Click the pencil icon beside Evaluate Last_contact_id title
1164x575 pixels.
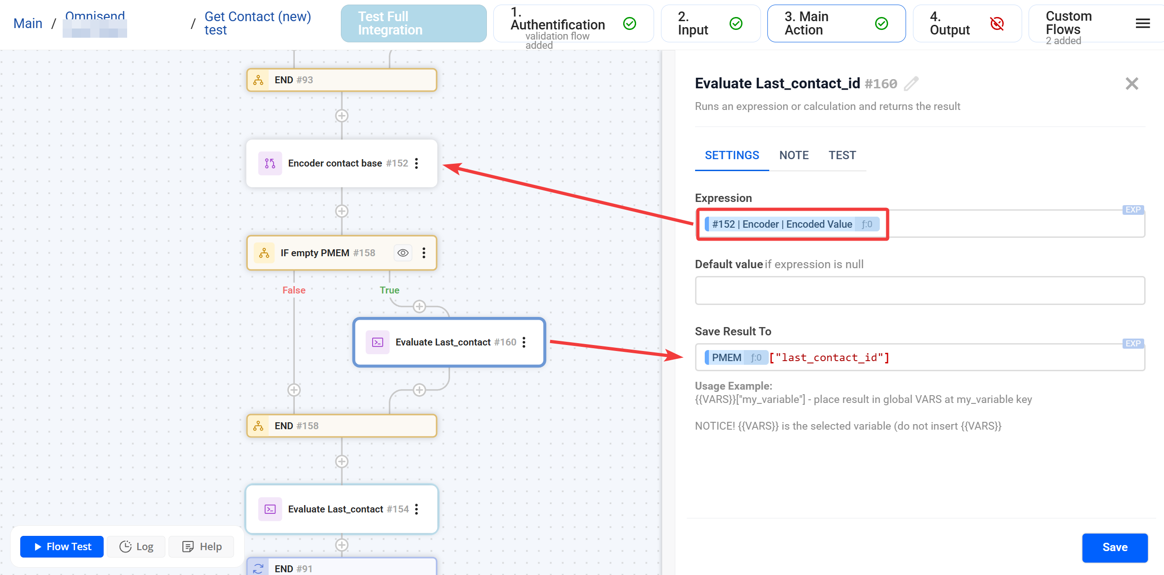tap(911, 84)
